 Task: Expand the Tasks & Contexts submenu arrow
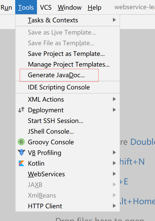[114, 20]
